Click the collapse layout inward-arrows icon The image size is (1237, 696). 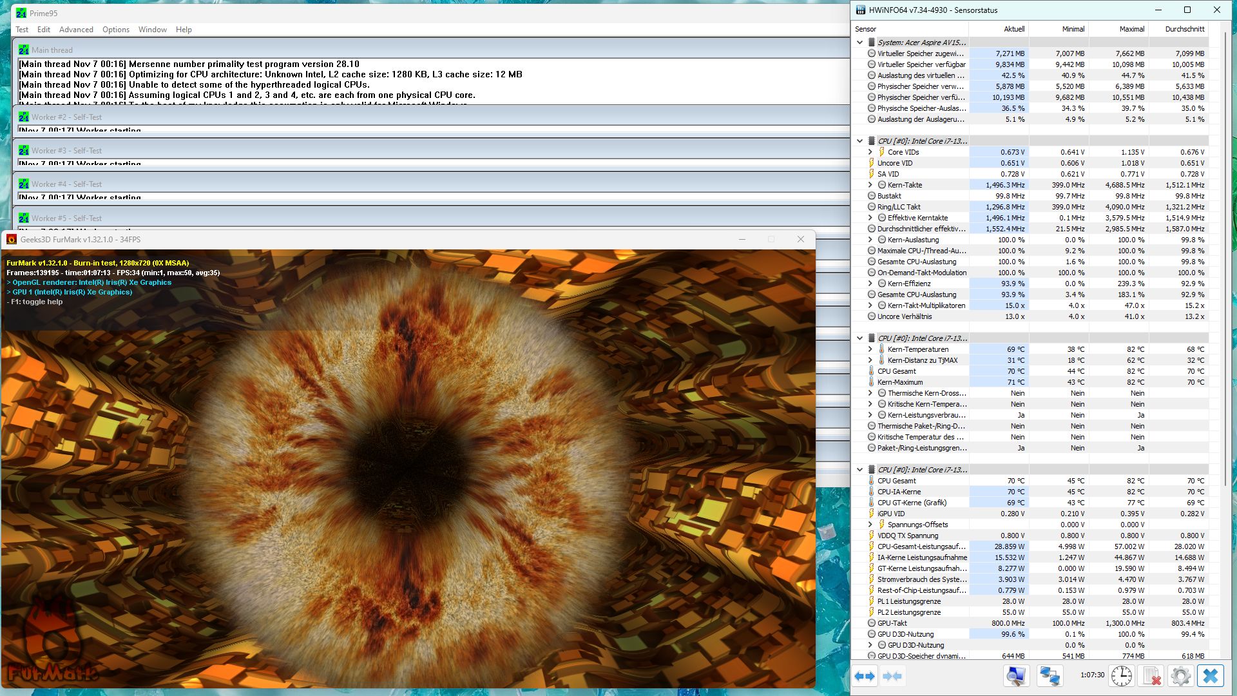[x=892, y=676]
